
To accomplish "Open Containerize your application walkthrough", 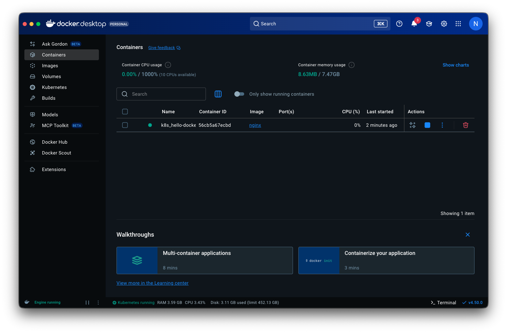I will pyautogui.click(x=386, y=260).
